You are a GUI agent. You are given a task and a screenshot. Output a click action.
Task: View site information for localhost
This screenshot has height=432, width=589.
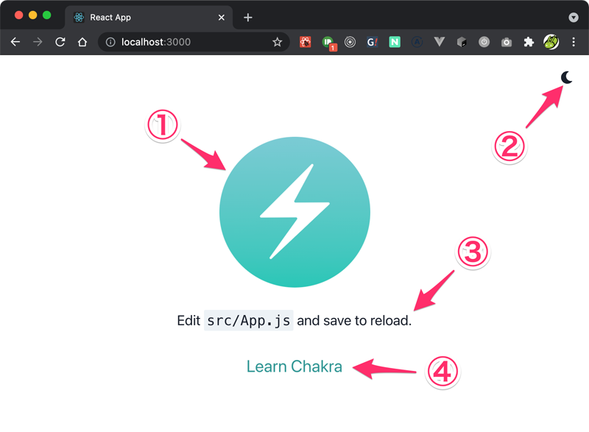(110, 42)
